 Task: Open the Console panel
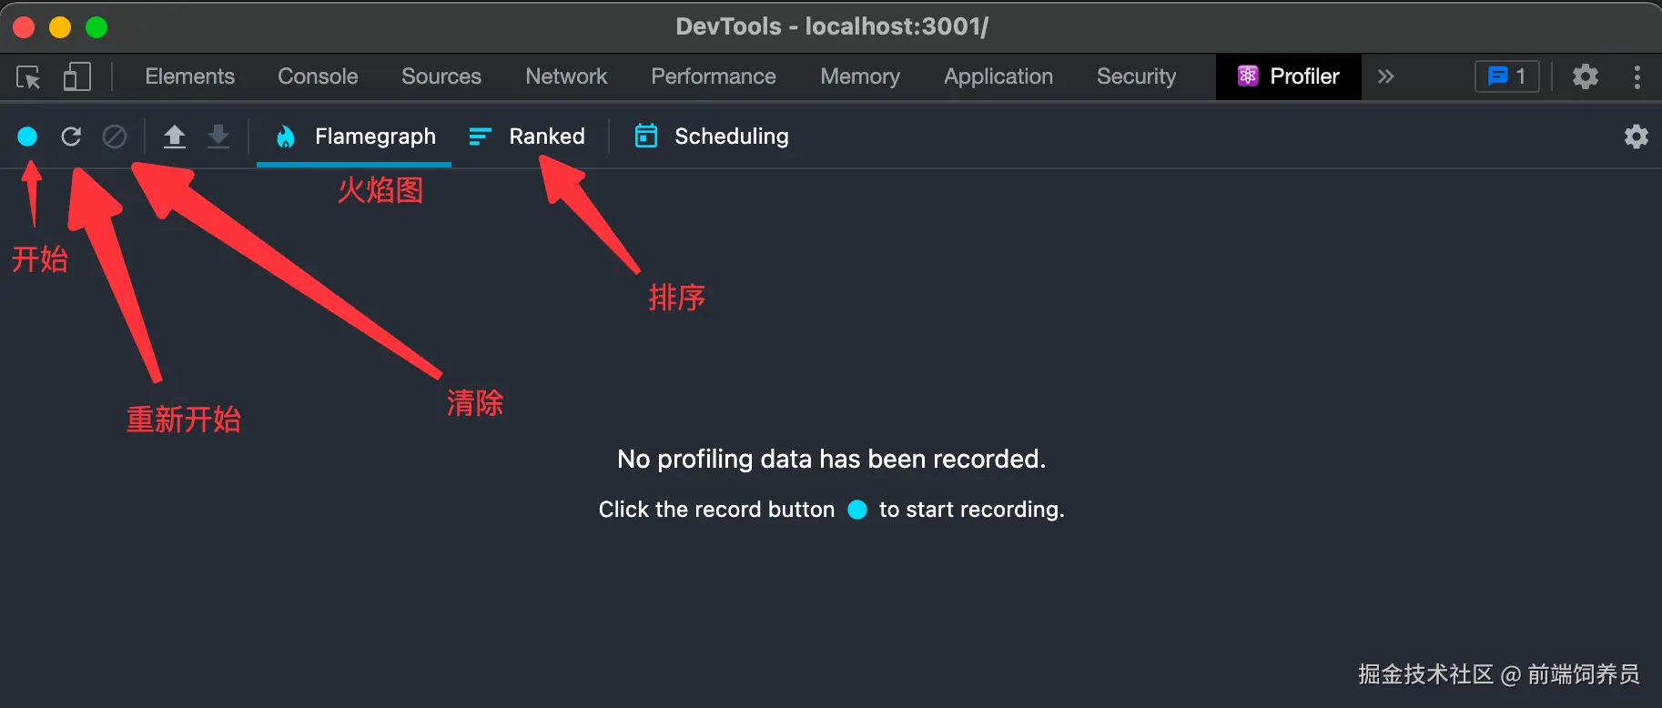point(318,76)
